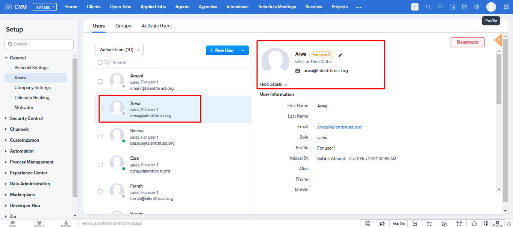Collapse the Hide Details section
Viewport: 513px width, 227px height.
(x=274, y=85)
